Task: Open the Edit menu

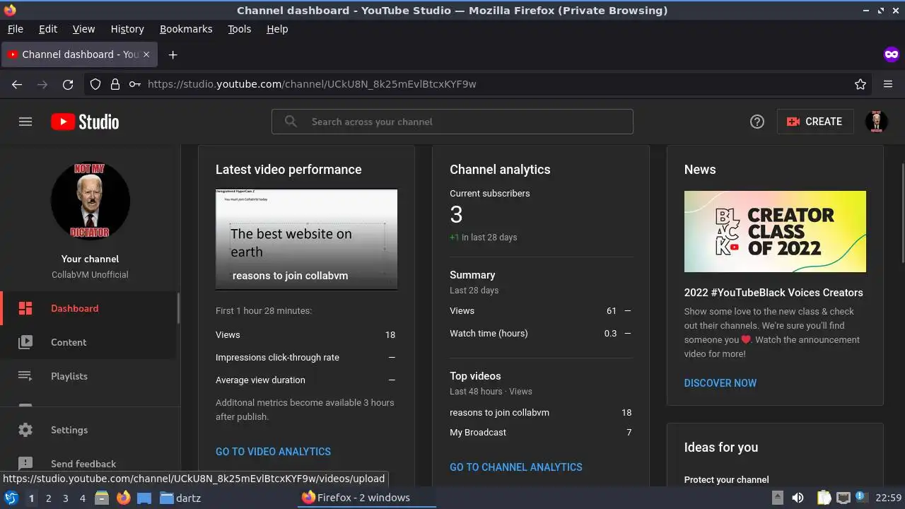Action: coord(48,29)
